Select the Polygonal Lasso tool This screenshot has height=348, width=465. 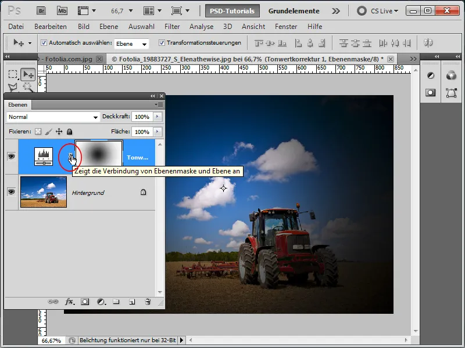point(12,88)
